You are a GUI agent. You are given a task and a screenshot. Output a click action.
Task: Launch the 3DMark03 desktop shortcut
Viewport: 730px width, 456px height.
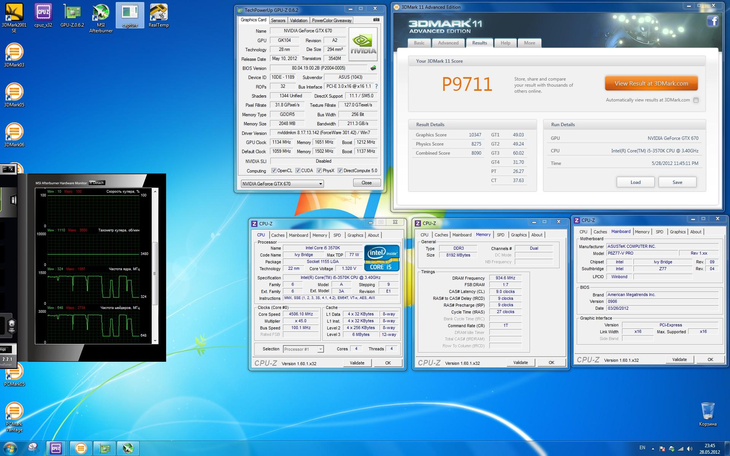pos(14,55)
